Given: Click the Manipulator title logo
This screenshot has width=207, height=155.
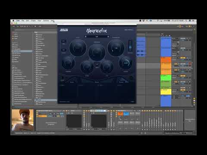Looking at the screenshot, I should [x=97, y=31].
